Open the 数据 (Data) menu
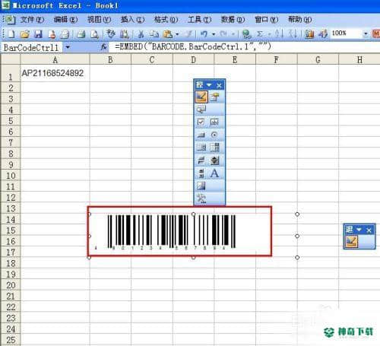 tap(233, 20)
